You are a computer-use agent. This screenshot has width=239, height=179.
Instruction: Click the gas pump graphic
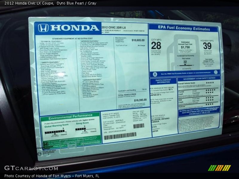pos(184,53)
